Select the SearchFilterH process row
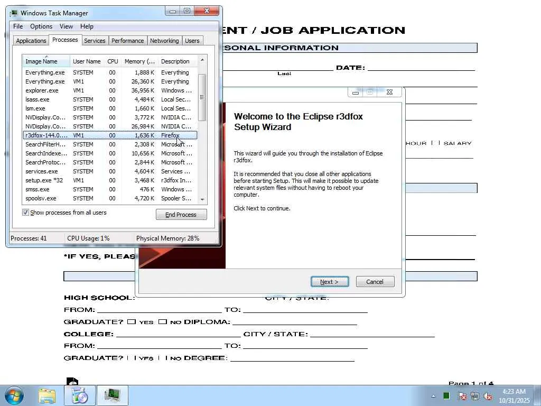The width and height of the screenshot is (541, 406). (x=110, y=144)
